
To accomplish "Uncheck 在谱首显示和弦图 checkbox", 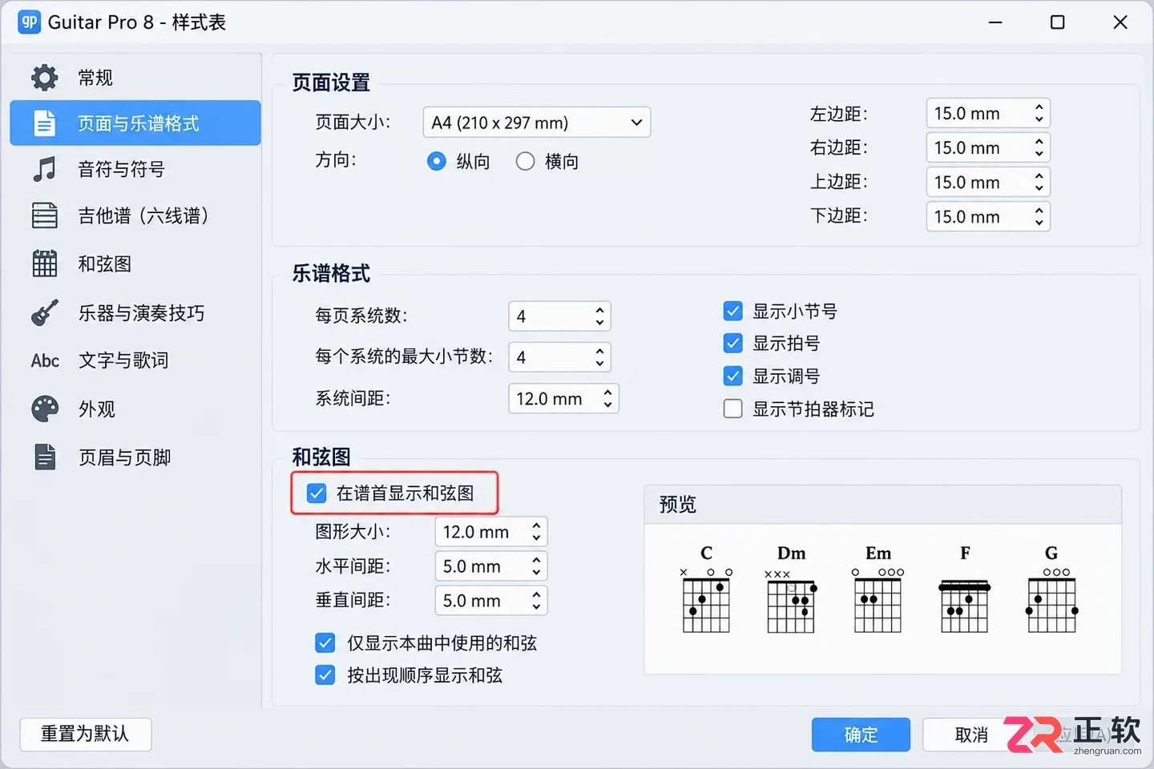I will [317, 493].
